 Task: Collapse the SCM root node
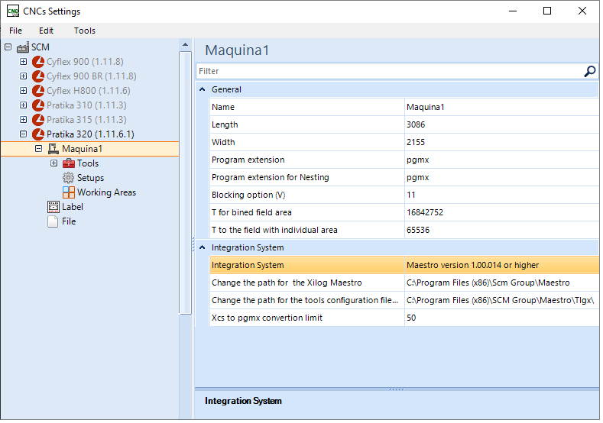pos(8,47)
